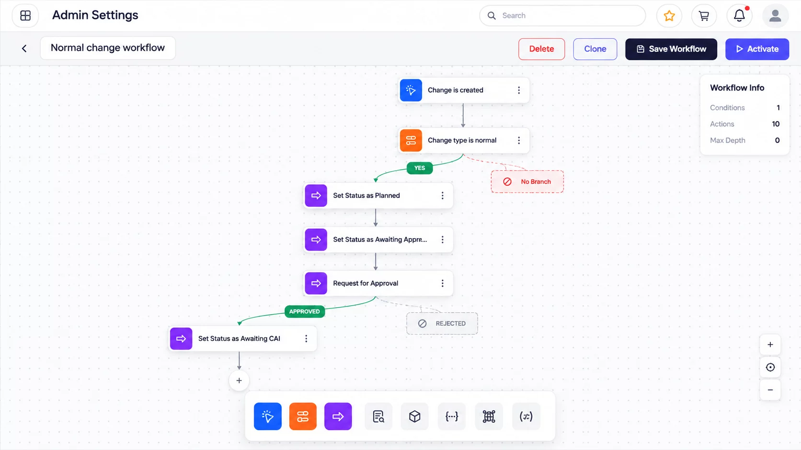
Task: Go back using the left chevron
Action: 24,48
